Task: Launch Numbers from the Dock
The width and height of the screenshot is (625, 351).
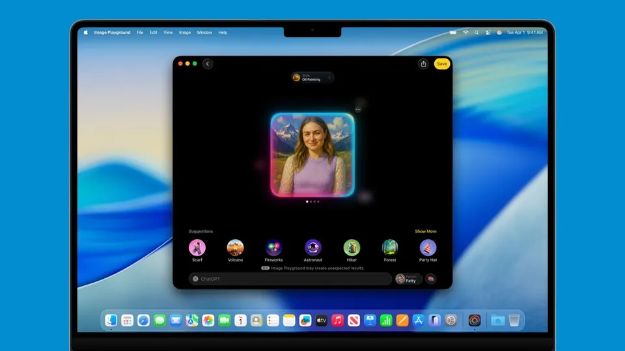Action: 386,320
